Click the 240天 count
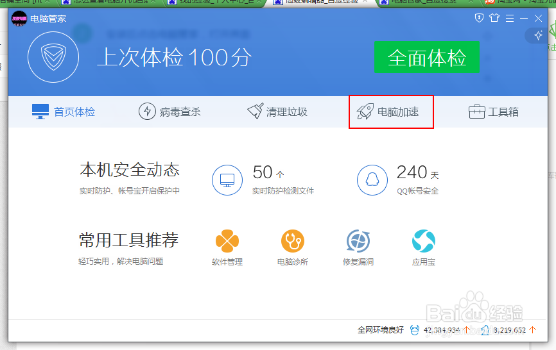The width and height of the screenshot is (556, 350). 418,172
